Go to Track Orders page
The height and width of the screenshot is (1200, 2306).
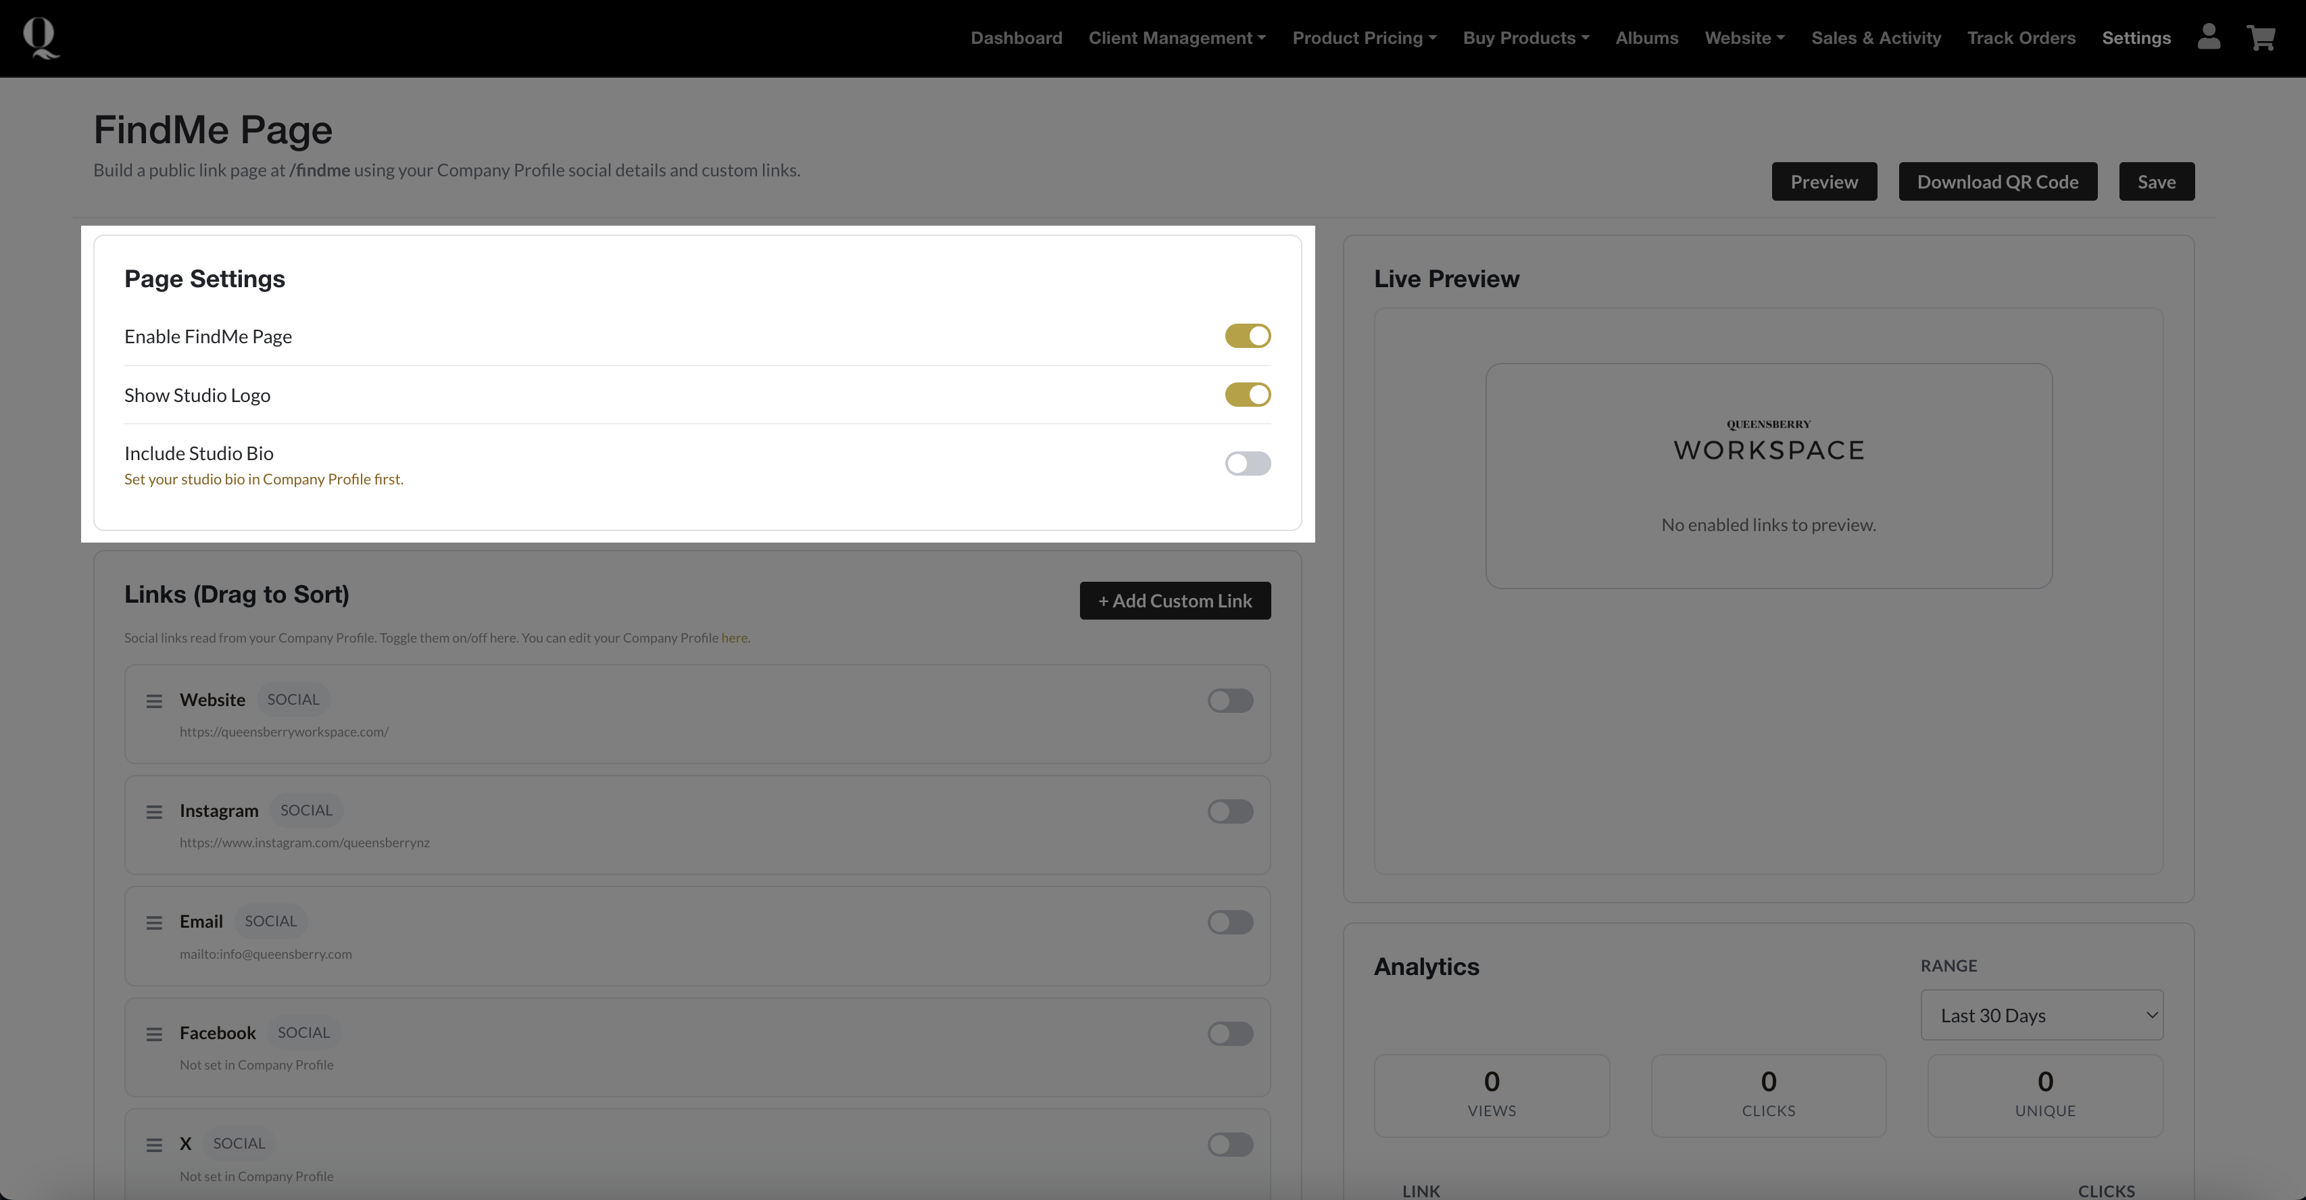click(x=2020, y=38)
